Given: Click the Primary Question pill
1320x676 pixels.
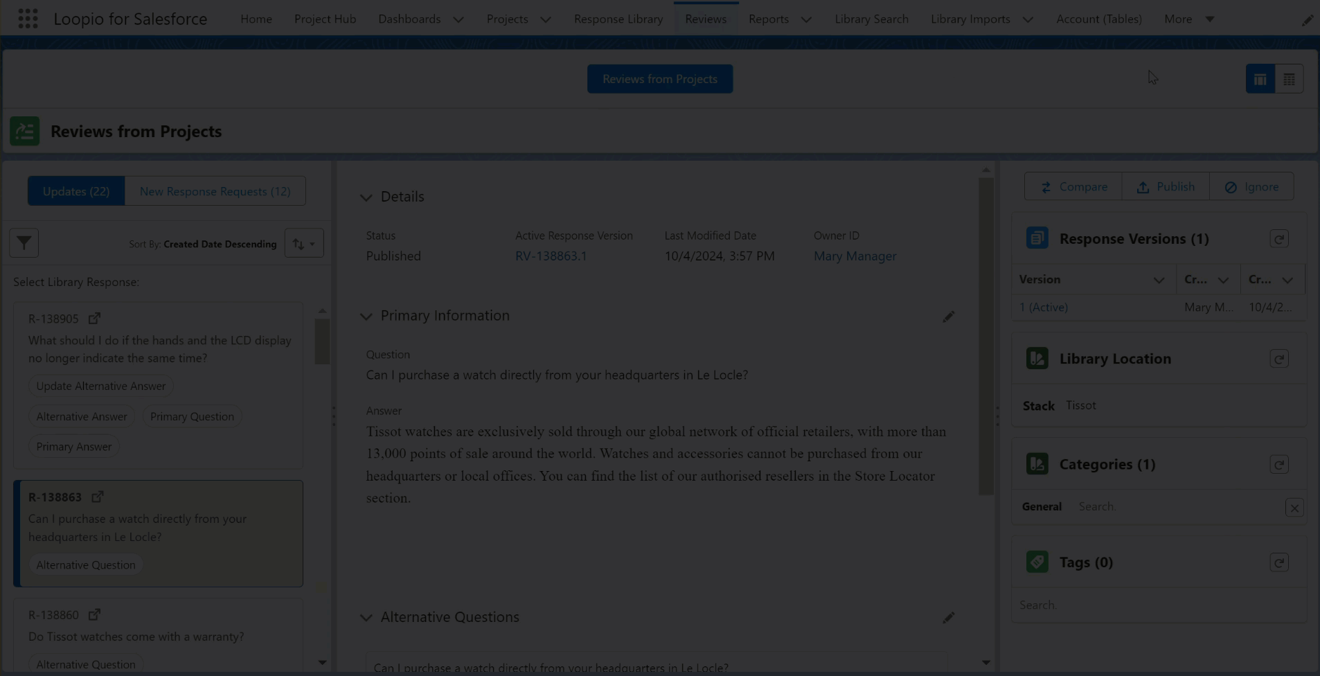Looking at the screenshot, I should click(192, 416).
